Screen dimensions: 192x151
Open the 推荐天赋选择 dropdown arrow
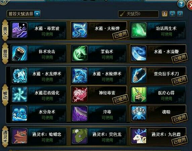point(37,14)
